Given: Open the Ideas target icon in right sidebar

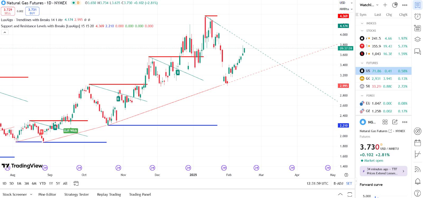Looking at the screenshot, I should (418, 131).
